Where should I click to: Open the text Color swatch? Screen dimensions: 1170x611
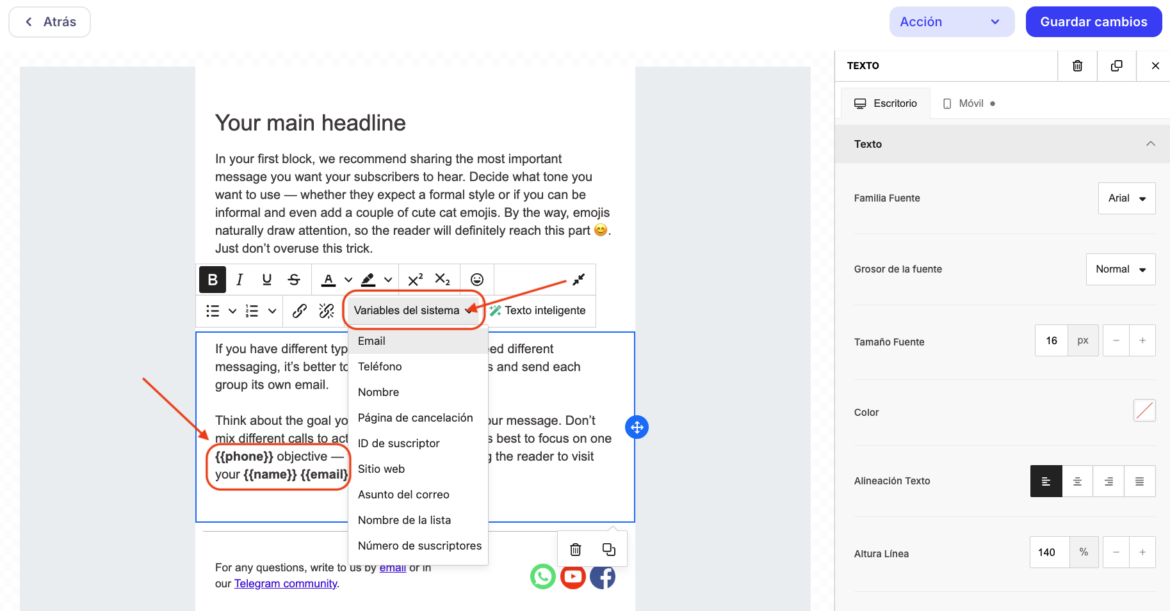pyautogui.click(x=1144, y=411)
